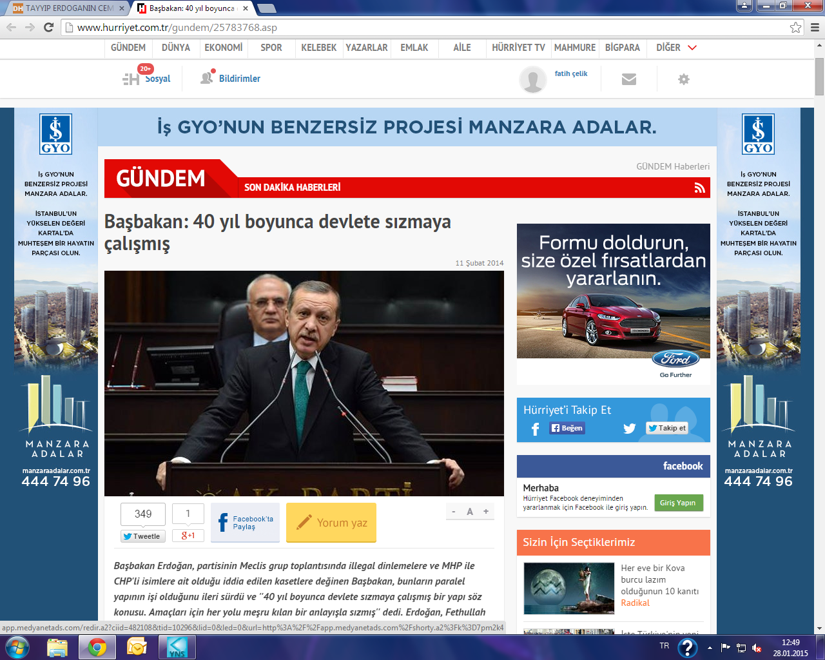Click the Twitter Takip et button

tap(667, 428)
